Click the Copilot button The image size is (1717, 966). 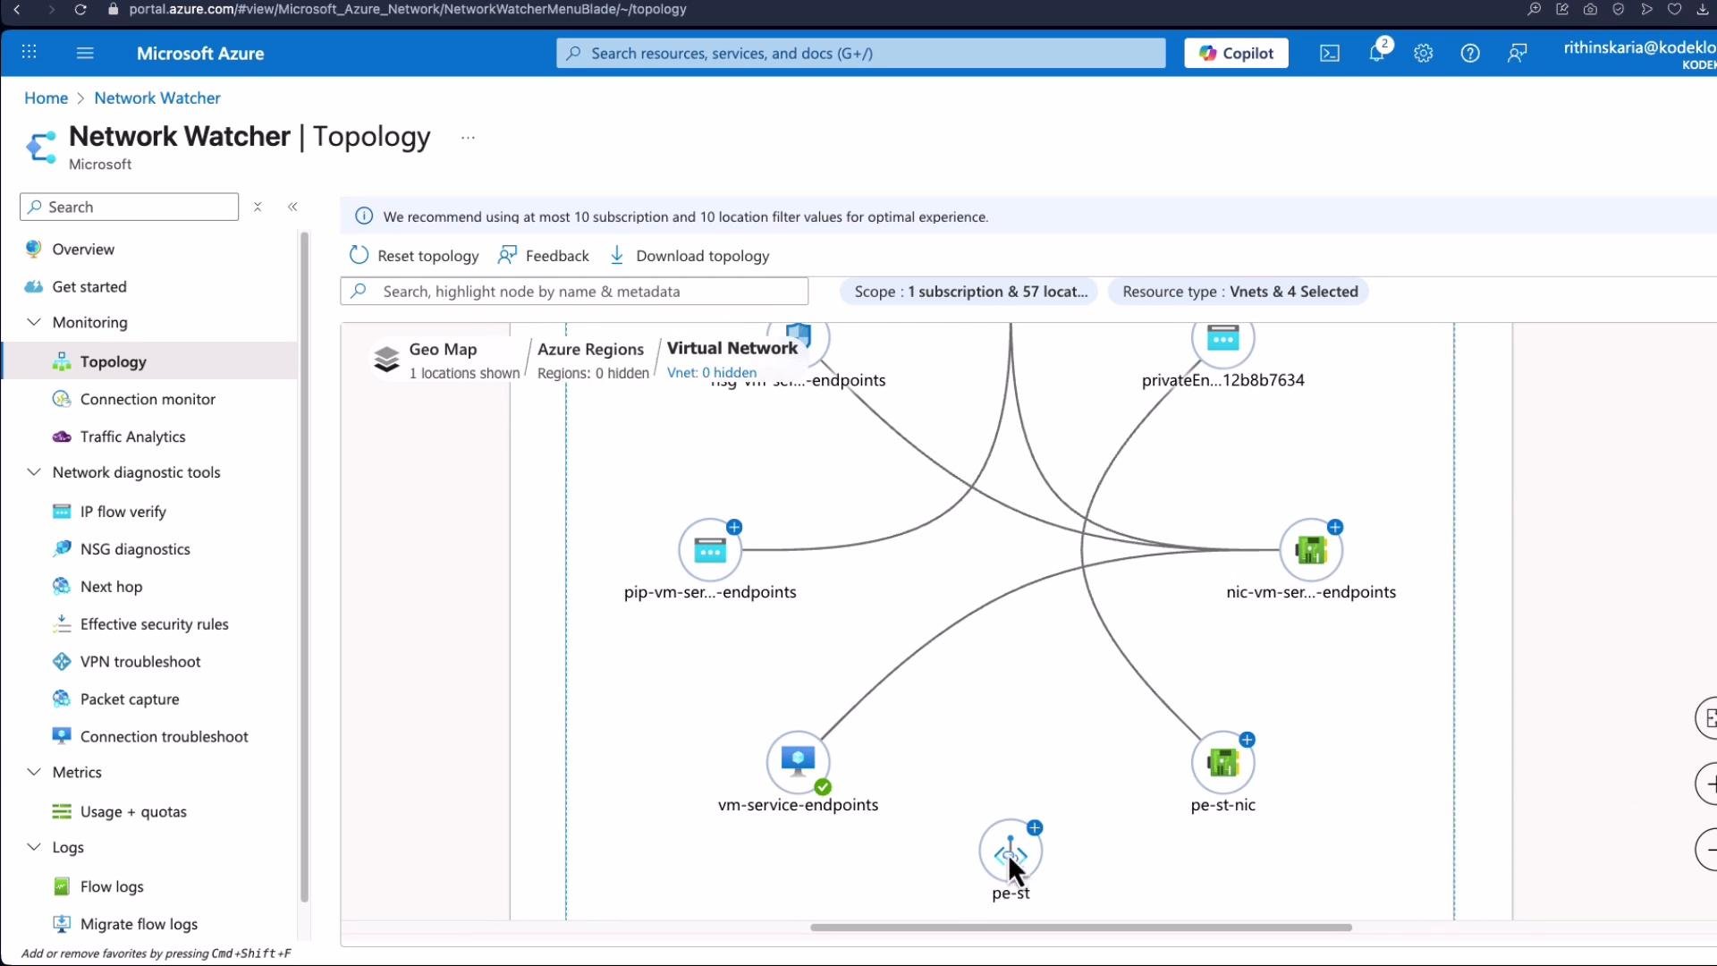tap(1236, 53)
